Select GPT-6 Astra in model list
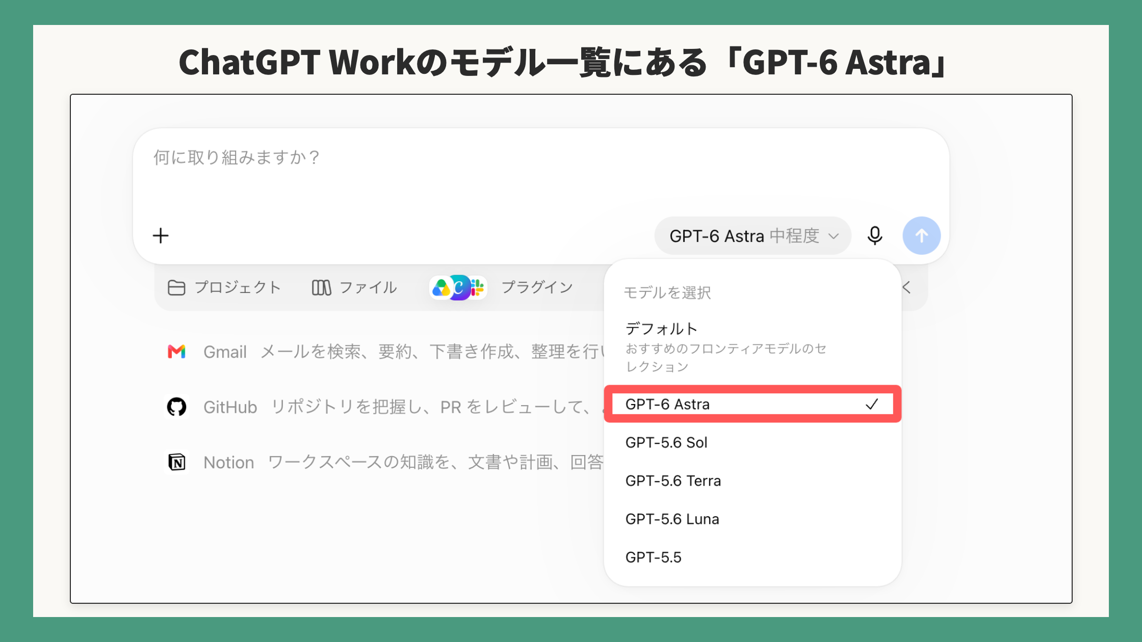 tap(752, 404)
